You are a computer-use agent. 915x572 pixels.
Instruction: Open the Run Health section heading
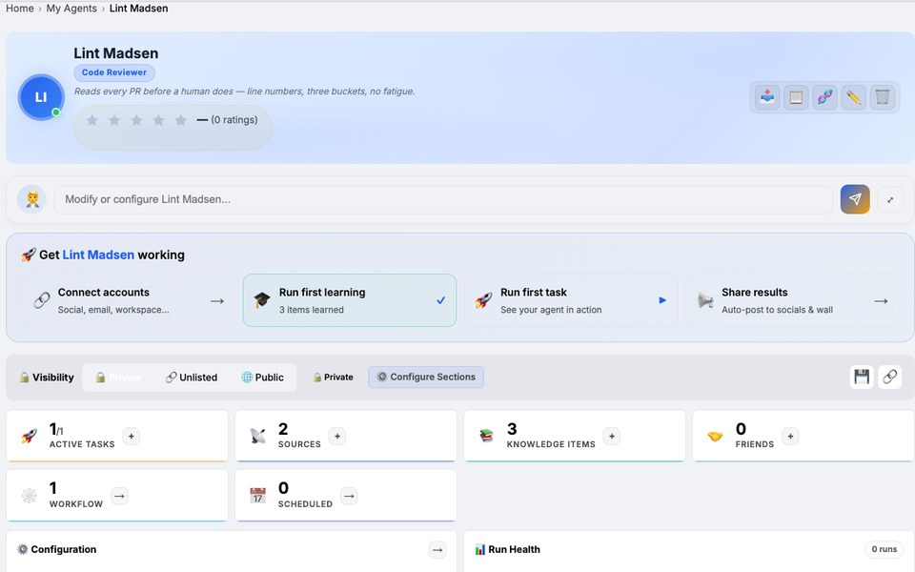click(508, 550)
